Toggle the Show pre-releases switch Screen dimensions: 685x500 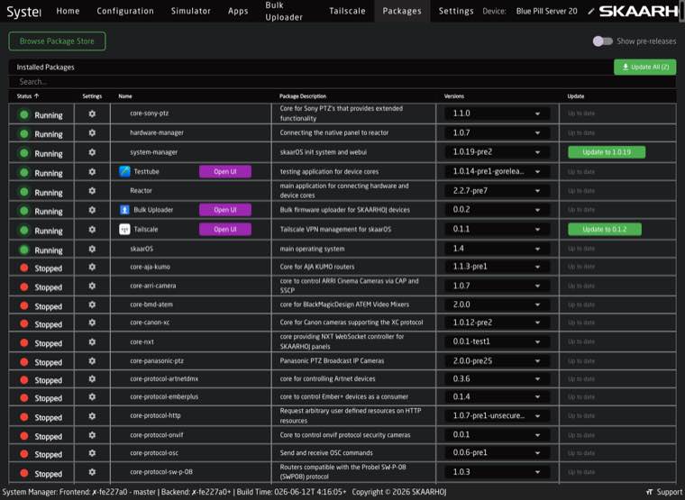pyautogui.click(x=602, y=41)
